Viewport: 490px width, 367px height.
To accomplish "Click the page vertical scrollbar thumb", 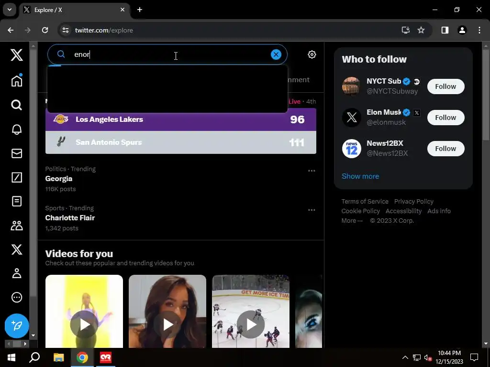I will click(486, 95).
